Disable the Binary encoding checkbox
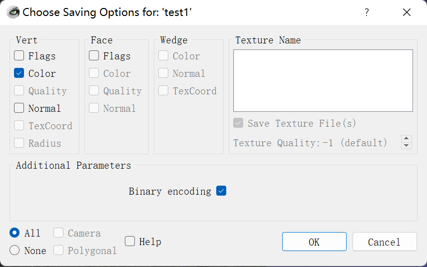 [221, 191]
